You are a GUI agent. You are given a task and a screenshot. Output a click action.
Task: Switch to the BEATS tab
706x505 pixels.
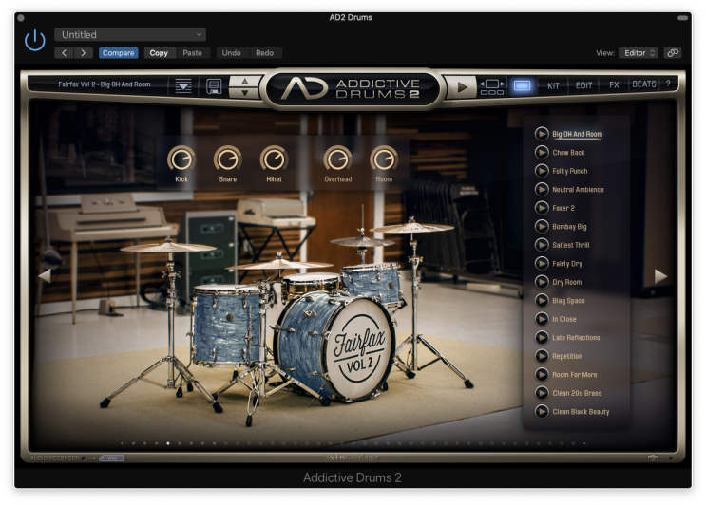tap(644, 84)
